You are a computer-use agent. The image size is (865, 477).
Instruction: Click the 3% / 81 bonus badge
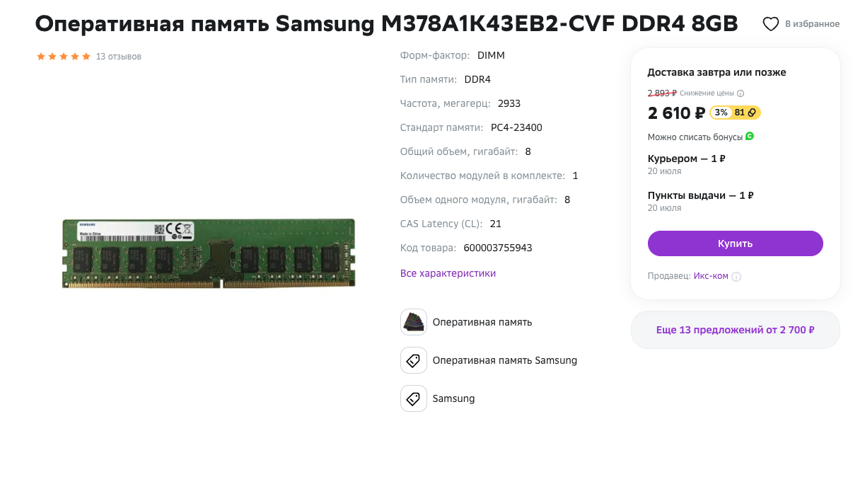[x=735, y=113]
